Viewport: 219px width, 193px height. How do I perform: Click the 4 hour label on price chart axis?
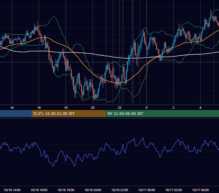(x=200, y=108)
